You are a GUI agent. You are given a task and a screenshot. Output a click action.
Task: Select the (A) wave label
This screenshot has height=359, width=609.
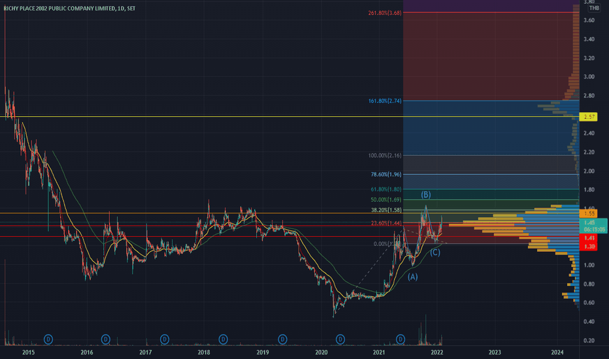(x=412, y=277)
